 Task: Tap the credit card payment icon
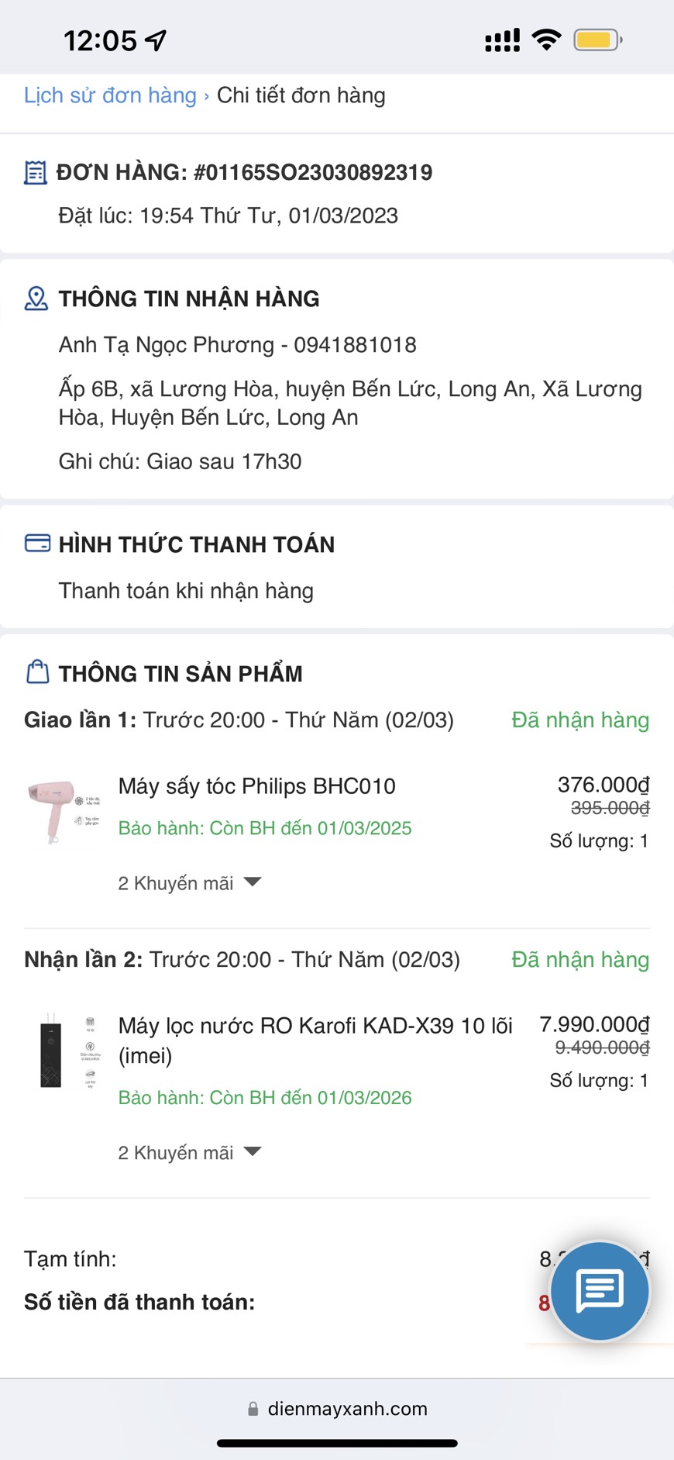[37, 543]
